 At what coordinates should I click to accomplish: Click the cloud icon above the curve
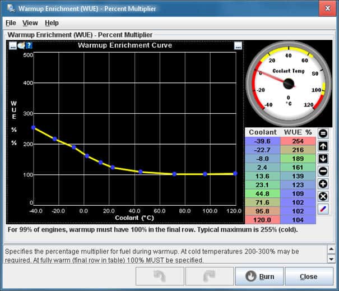click(20, 46)
